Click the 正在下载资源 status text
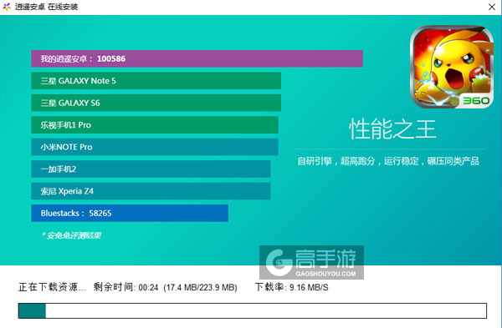This screenshot has height=328, width=502. click(52, 287)
